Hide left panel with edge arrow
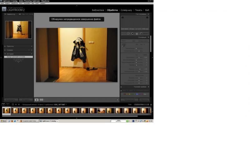Screen dimensions: 250x166 point(1,57)
